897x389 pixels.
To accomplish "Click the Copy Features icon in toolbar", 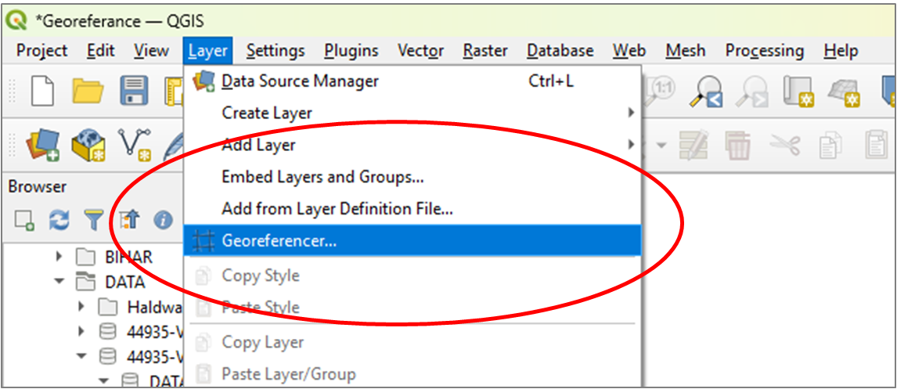I will tap(830, 146).
